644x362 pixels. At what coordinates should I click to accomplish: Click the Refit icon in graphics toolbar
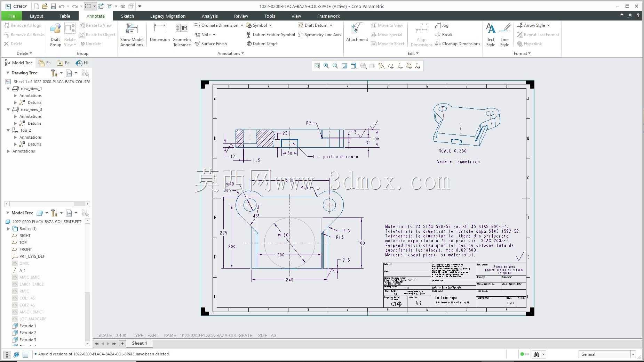pos(317,66)
